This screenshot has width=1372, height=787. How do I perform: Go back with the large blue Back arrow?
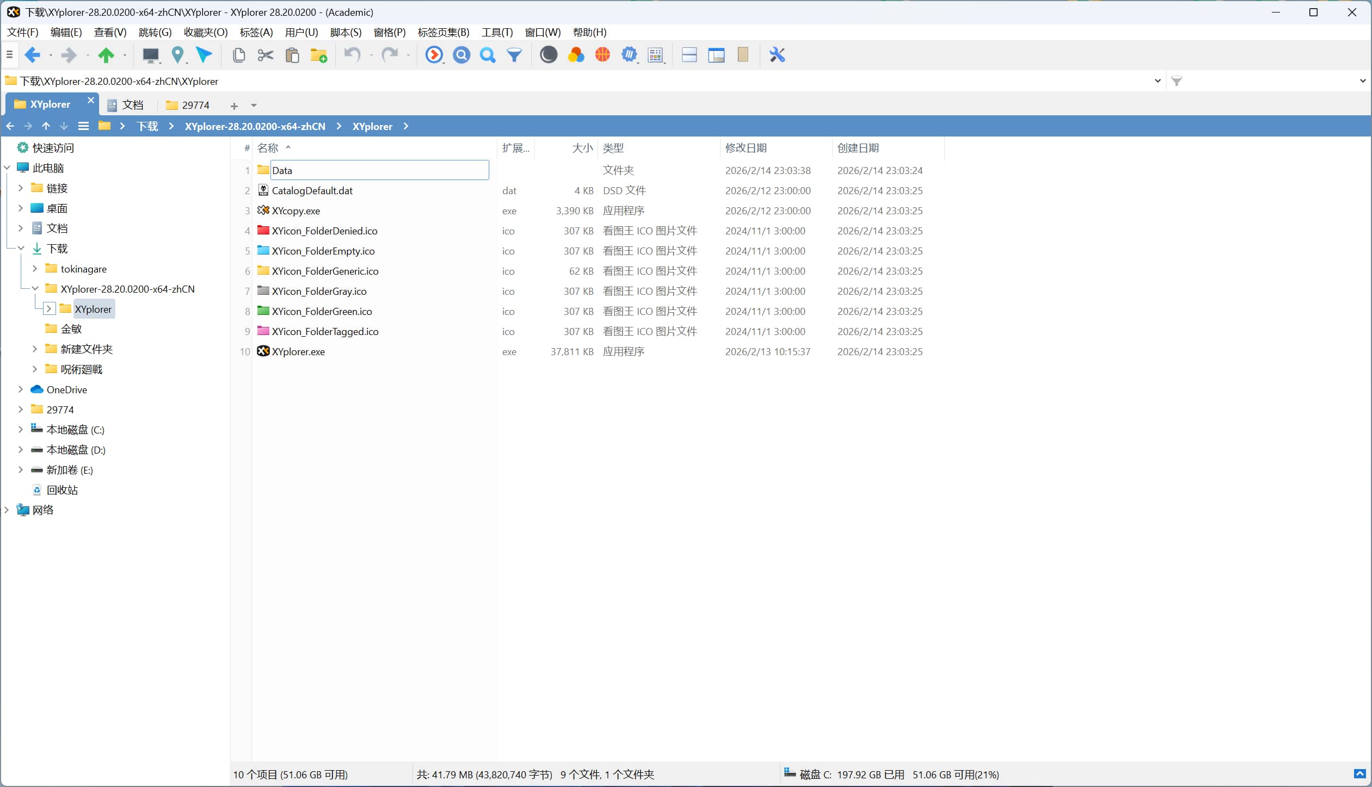(33, 54)
